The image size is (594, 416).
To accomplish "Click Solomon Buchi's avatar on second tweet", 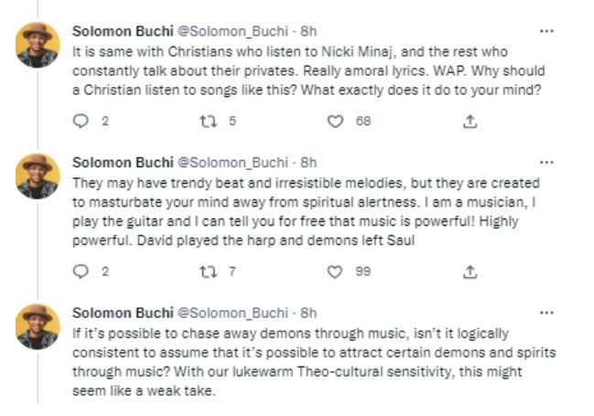I will click(x=38, y=176).
